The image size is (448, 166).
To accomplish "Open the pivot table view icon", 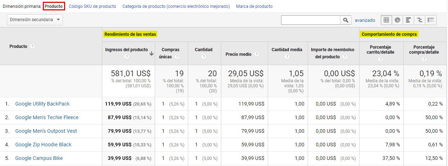I will 431,20.
